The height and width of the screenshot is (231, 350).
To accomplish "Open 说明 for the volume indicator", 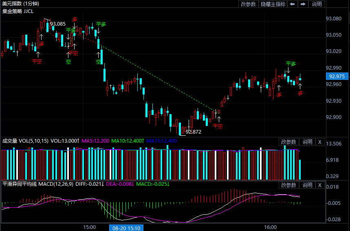I will click(x=307, y=142).
